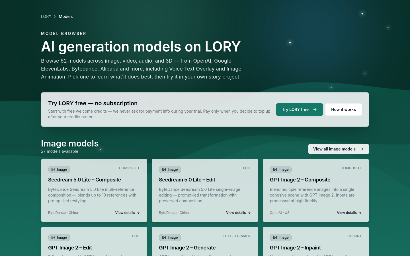Click the INPAINT tag

pyautogui.click(x=354, y=236)
